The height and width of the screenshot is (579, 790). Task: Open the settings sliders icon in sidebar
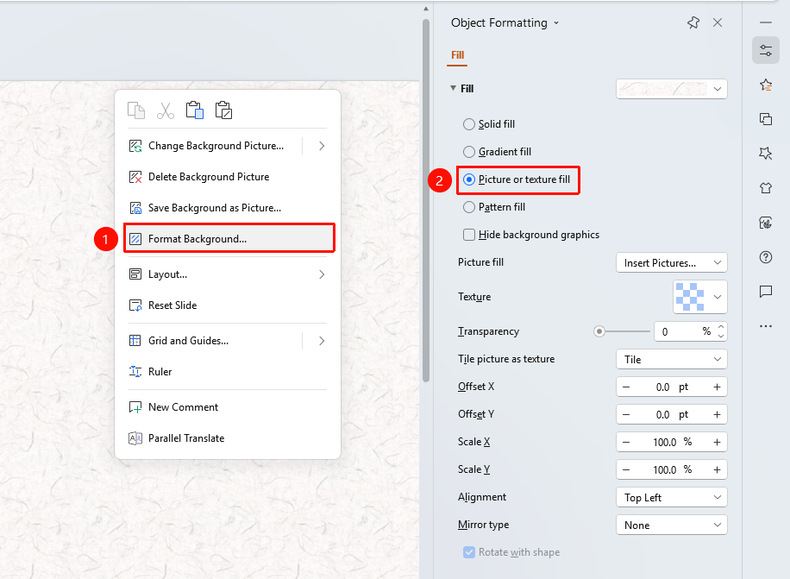coord(766,50)
